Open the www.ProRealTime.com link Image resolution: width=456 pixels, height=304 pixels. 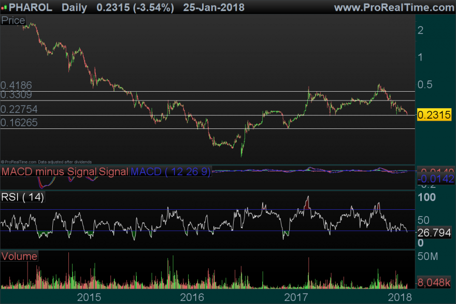[x=394, y=7]
